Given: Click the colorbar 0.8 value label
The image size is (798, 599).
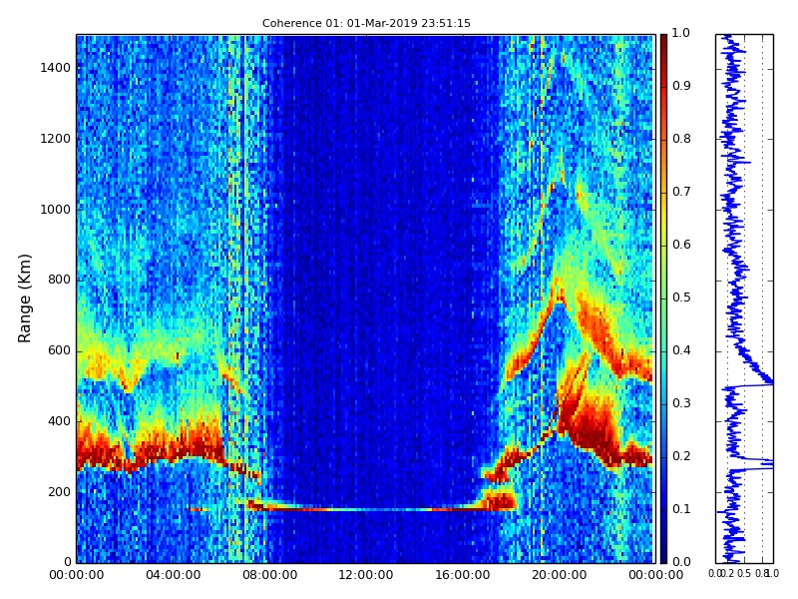Looking at the screenshot, I should pos(681,139).
